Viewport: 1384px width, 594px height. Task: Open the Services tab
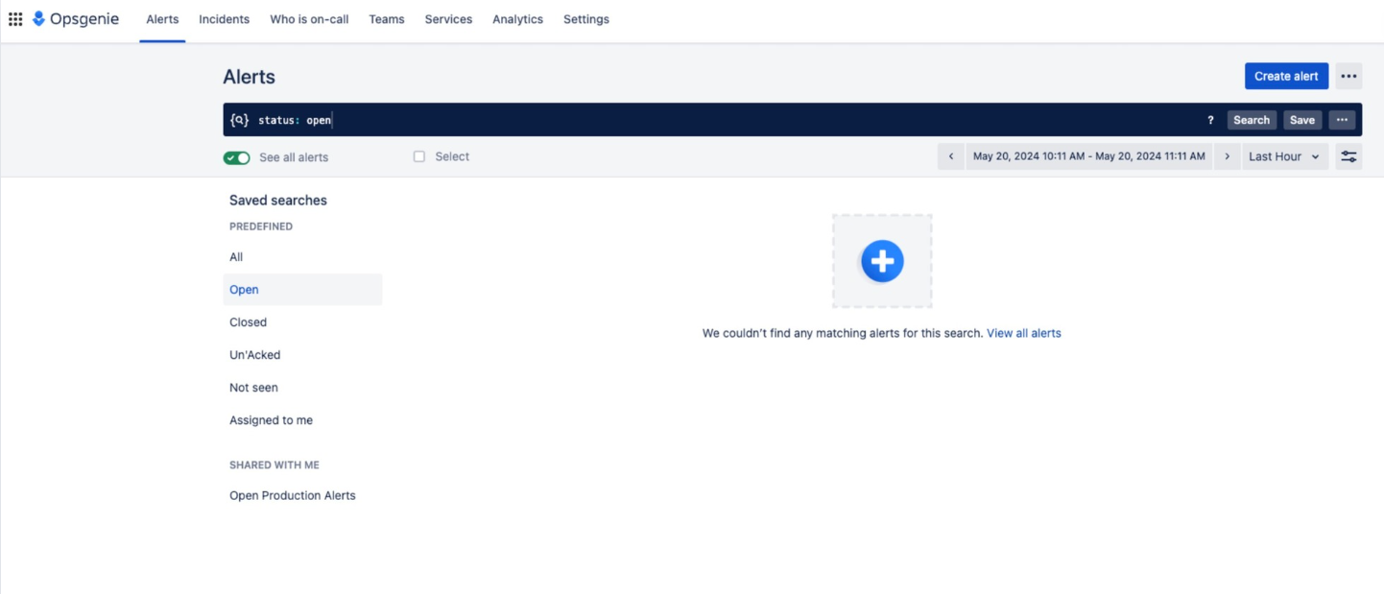pos(448,19)
